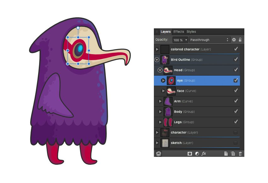The height and width of the screenshot is (183, 268).
Task: Click the right-middle selection handle on eye
Action: [89, 50]
